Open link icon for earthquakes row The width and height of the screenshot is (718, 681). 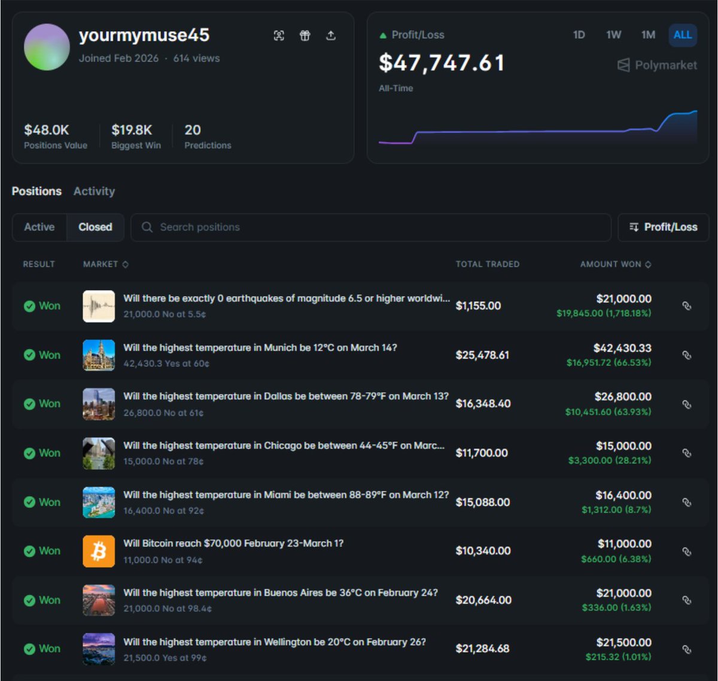coord(687,306)
